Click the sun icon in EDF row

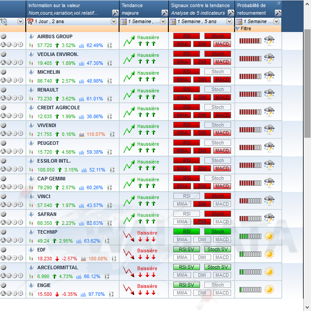pyautogui.click(x=269, y=254)
